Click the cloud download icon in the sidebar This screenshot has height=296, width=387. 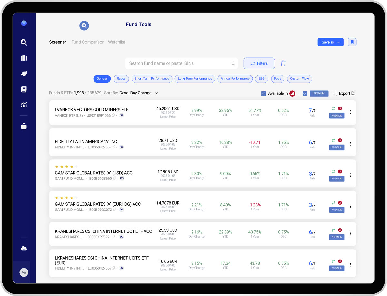click(x=24, y=248)
